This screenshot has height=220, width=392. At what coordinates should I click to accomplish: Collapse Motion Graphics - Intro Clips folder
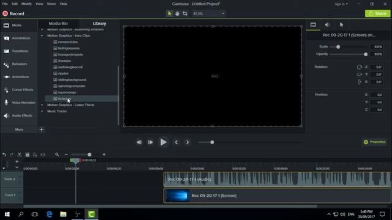(42, 35)
